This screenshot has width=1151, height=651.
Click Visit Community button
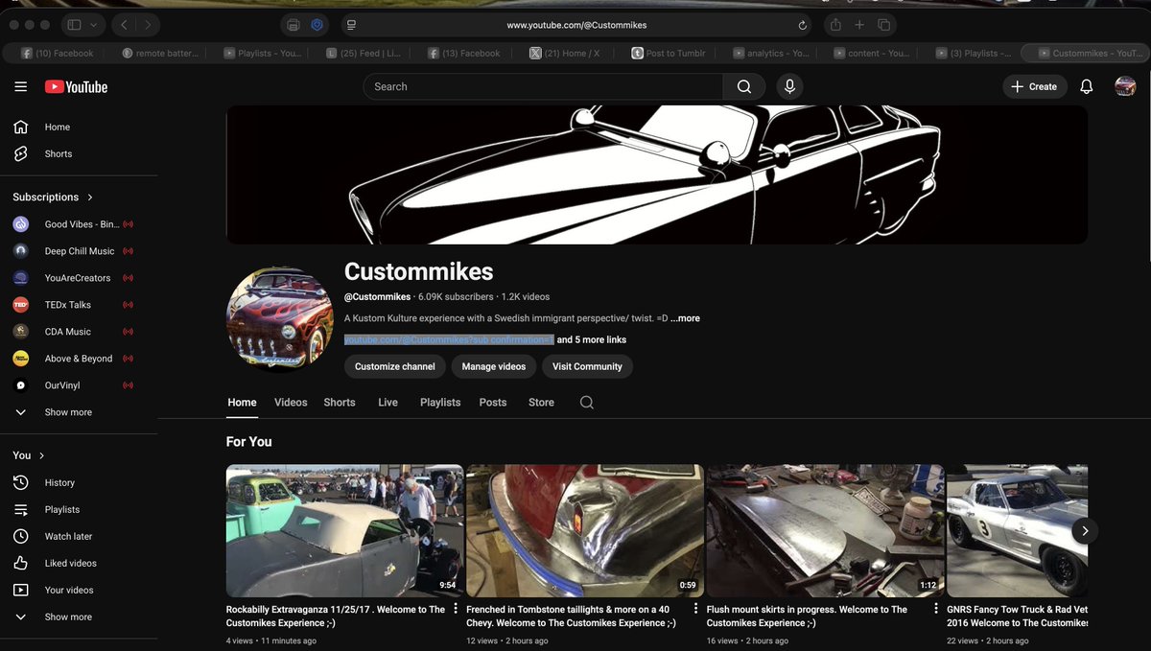click(x=587, y=366)
